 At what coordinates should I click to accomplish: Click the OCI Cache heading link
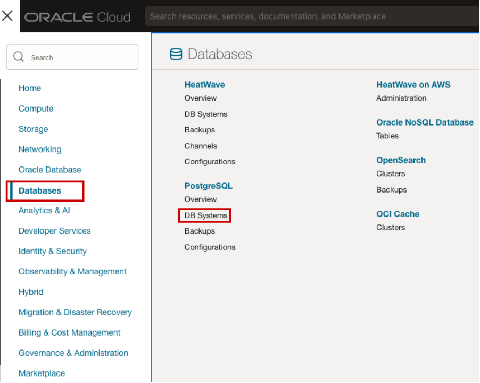(398, 214)
